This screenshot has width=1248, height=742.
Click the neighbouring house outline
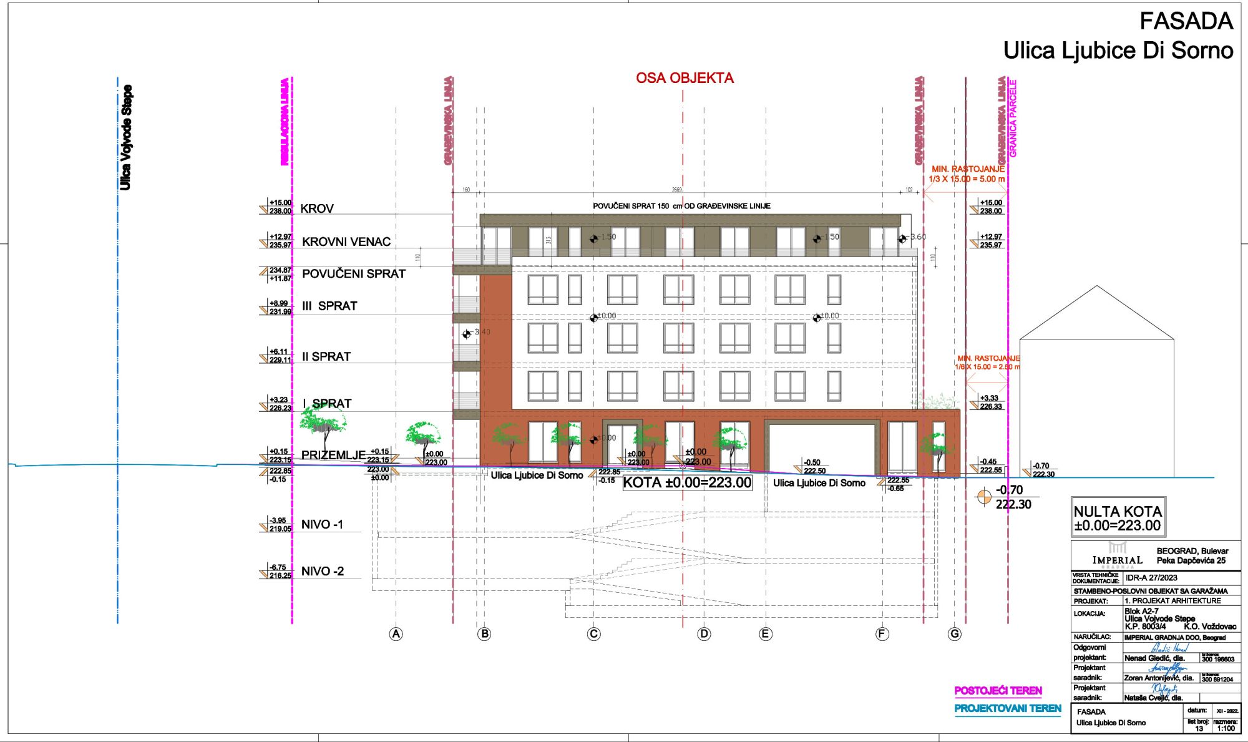(1096, 387)
